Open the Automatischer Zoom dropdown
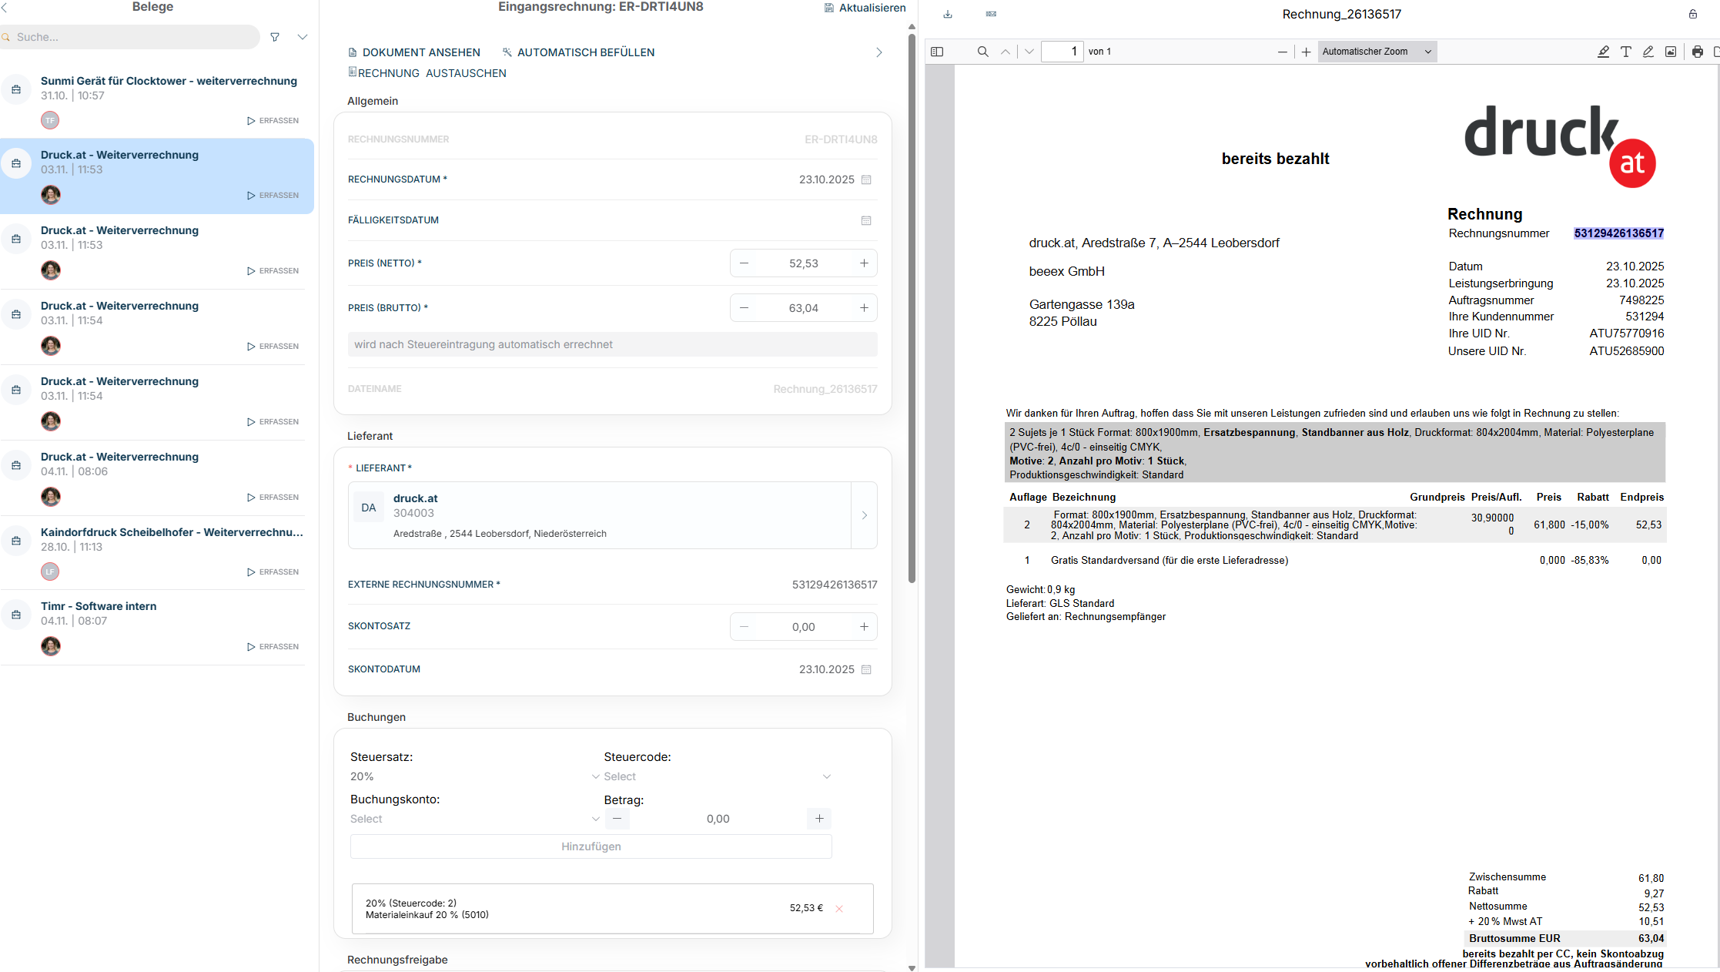This screenshot has height=972, width=1720. coord(1377,52)
